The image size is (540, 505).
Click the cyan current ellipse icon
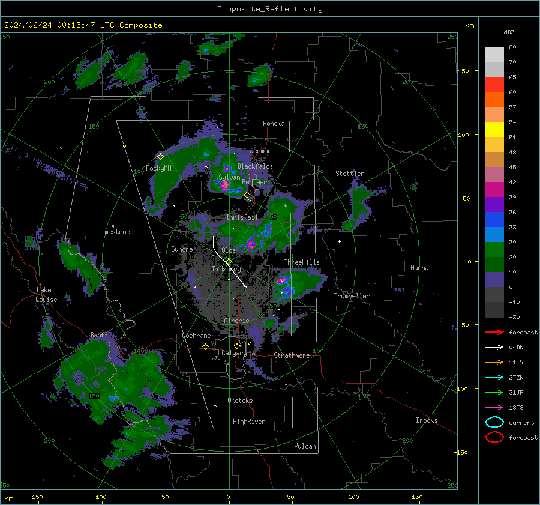pyautogui.click(x=494, y=422)
